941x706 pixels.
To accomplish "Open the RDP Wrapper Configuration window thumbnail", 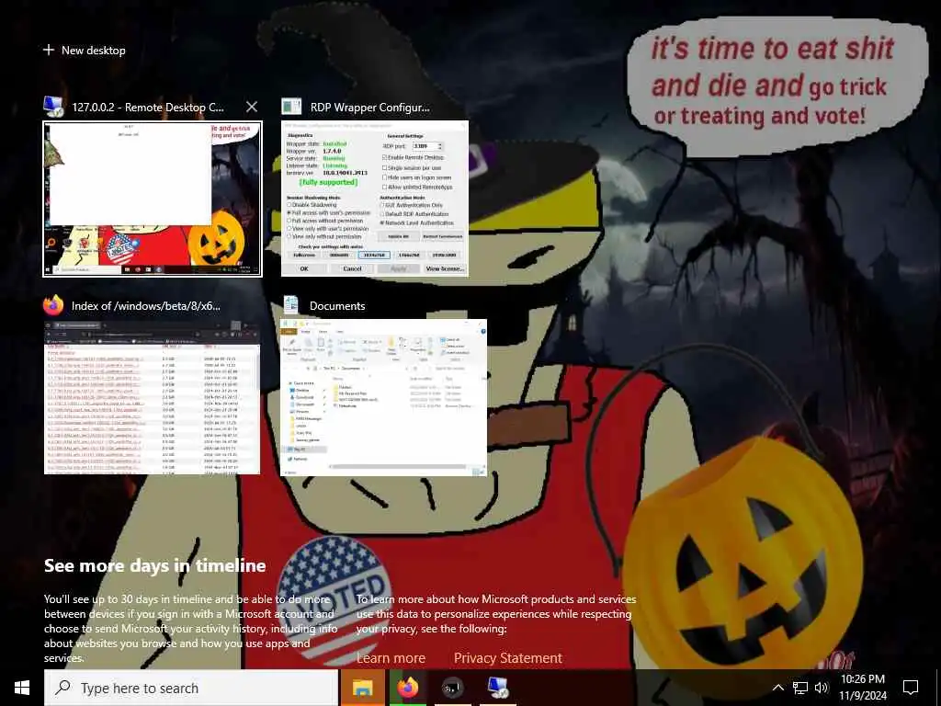I will 375,199.
